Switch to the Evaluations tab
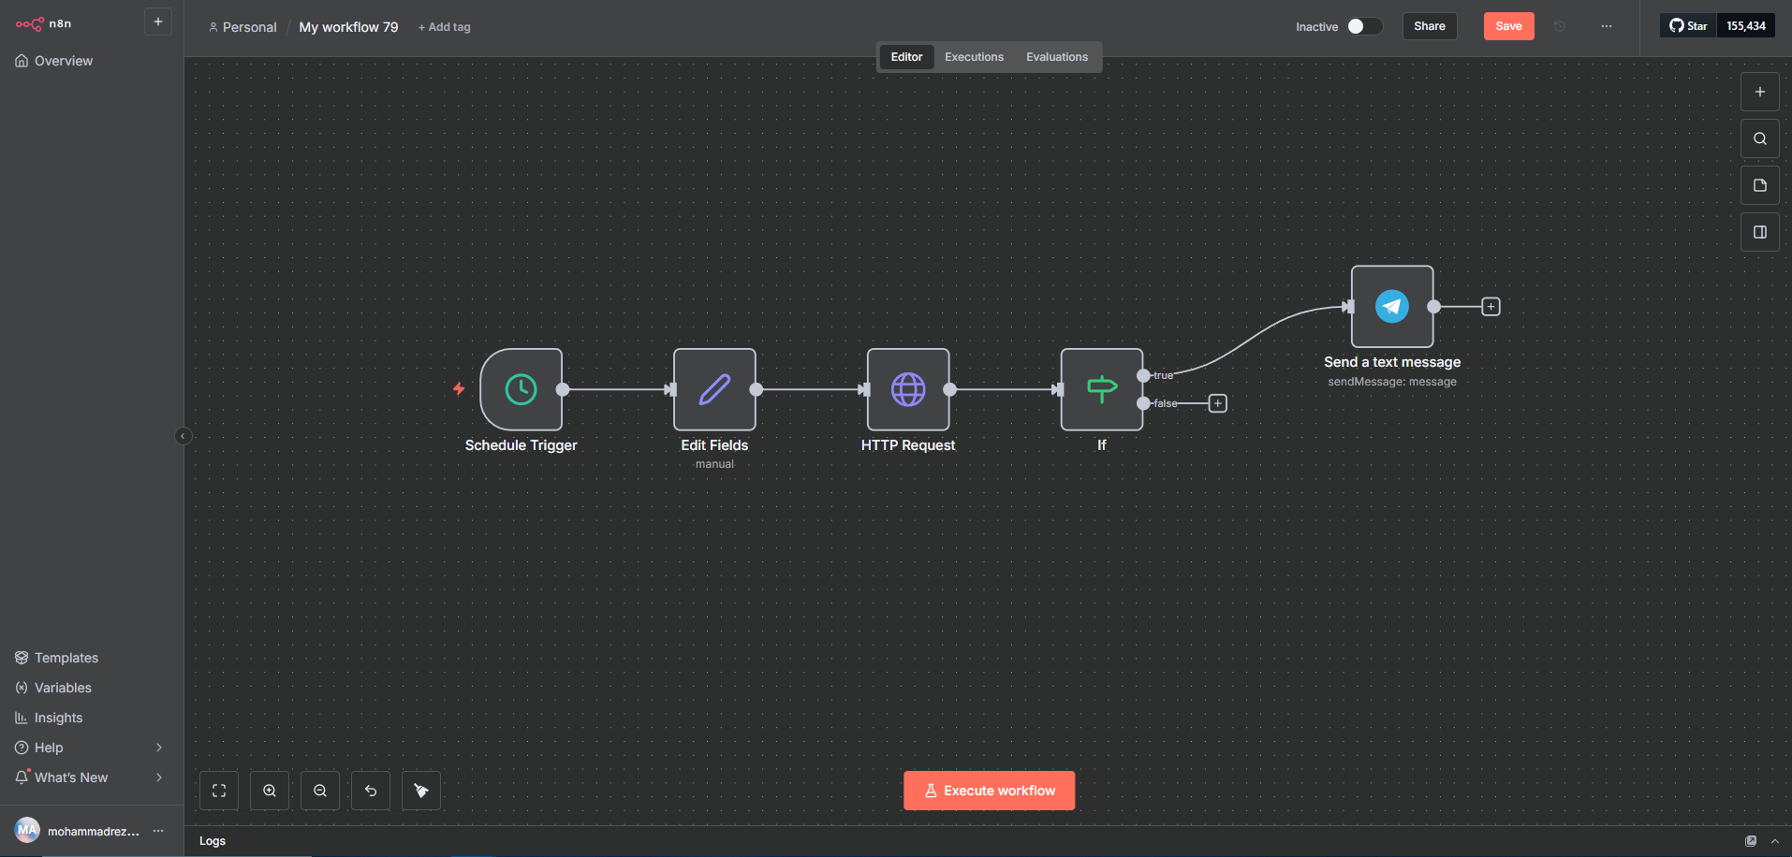The width and height of the screenshot is (1792, 857). pos(1056,57)
